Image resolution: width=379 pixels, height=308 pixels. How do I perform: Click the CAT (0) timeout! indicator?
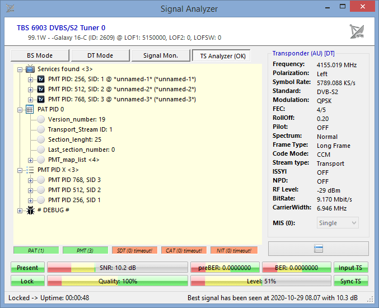(184, 250)
